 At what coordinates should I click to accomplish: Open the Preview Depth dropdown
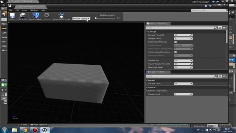(x=81, y=19)
